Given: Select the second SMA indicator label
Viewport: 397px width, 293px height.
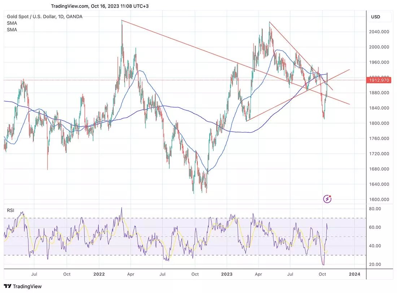Looking at the screenshot, I should click(x=12, y=30).
